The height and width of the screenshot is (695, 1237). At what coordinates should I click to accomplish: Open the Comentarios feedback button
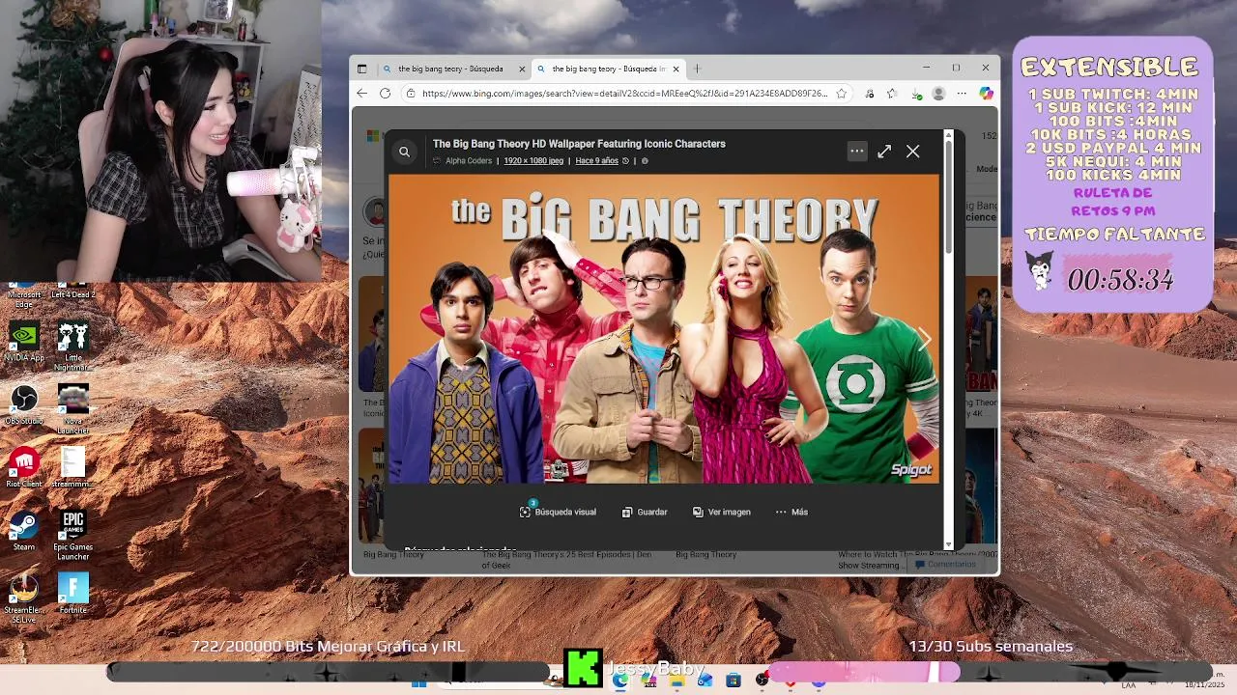coord(946,564)
